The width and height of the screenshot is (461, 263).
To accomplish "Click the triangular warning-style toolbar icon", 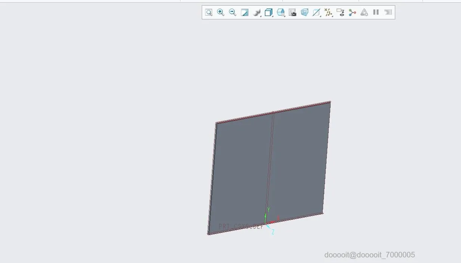I will coord(364,12).
